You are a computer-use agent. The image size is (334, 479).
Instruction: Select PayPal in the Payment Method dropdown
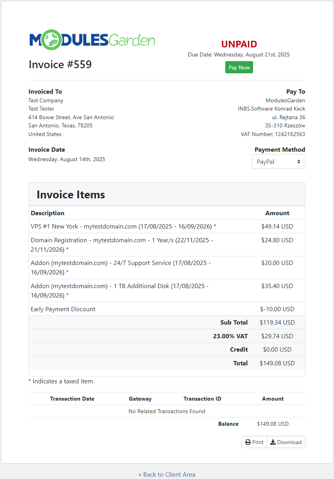click(278, 161)
